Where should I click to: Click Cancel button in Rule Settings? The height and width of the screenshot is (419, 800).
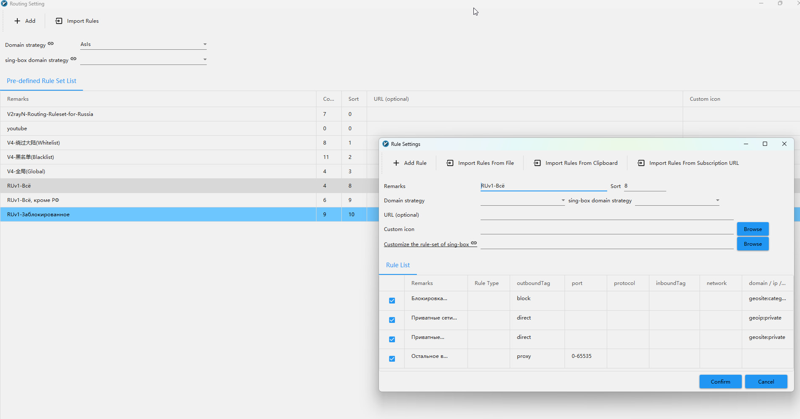(x=766, y=381)
